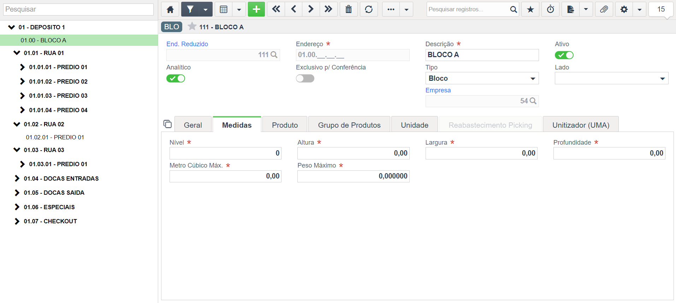Screen dimensions: 676x303
Task: Open the Grupo de Produtos tab
Action: pos(349,125)
